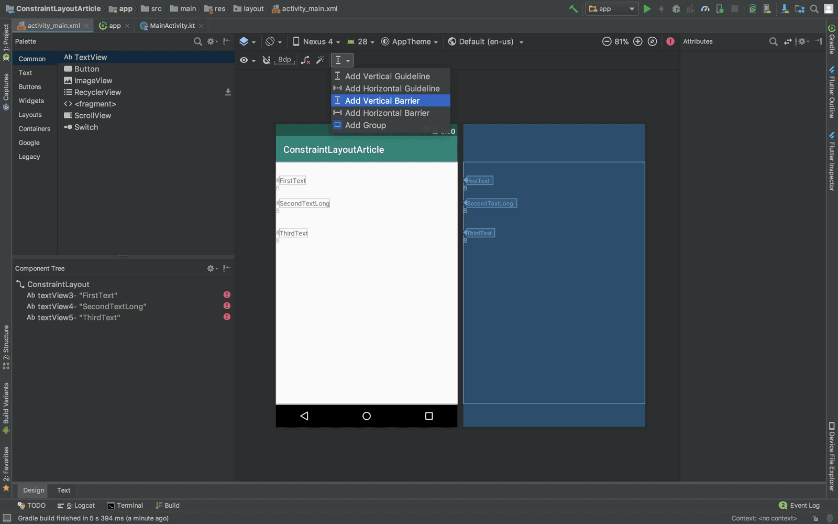Run the app with the green play icon
This screenshot has height=524, width=838.
click(x=648, y=8)
